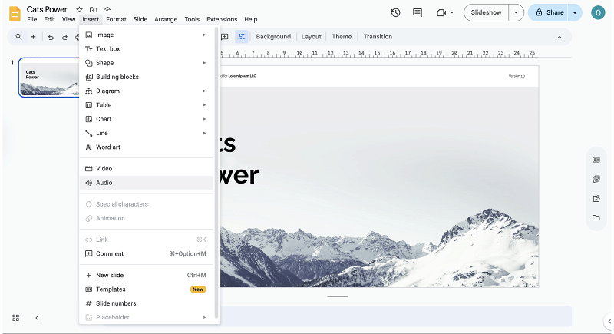Click the Theme toolbar button
The height and width of the screenshot is (334, 614).
[342, 37]
